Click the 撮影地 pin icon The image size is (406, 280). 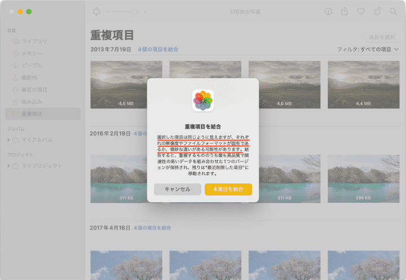[x=16, y=77]
